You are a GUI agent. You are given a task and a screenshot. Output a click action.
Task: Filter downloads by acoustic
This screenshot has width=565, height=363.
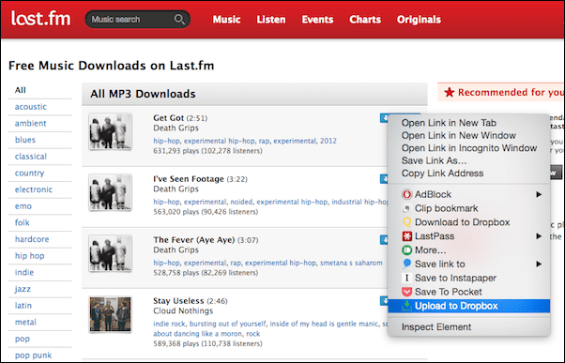click(31, 107)
